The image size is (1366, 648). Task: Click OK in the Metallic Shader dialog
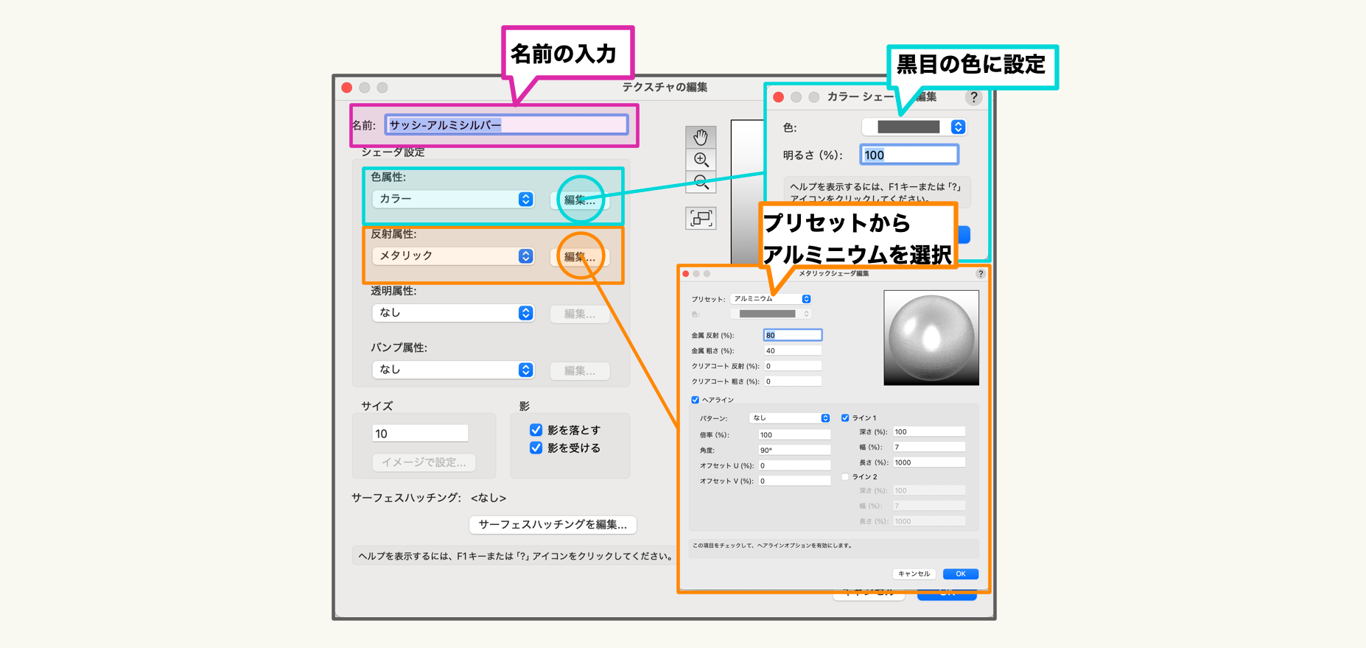pos(960,574)
